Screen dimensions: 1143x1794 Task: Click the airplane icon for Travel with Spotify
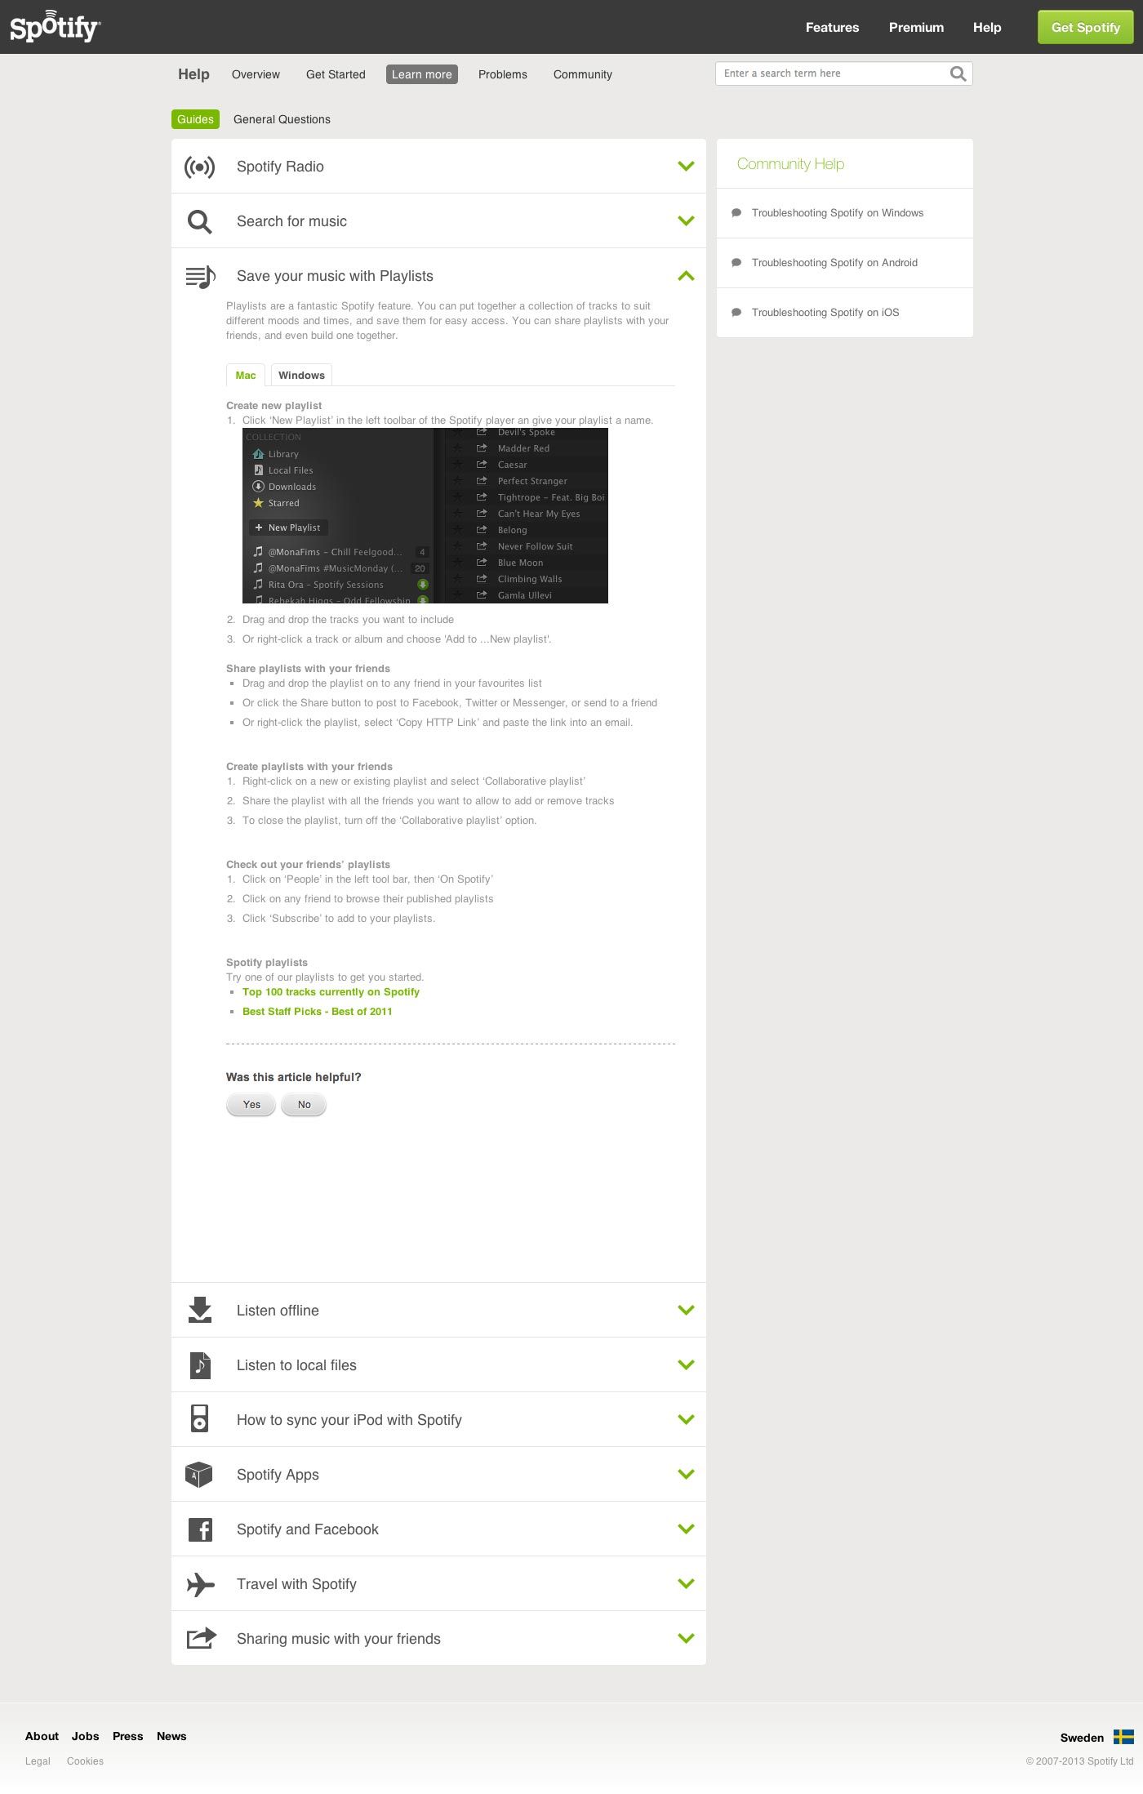tap(200, 1584)
